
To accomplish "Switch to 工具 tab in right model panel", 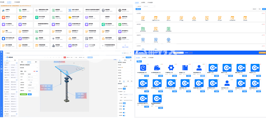I will click(128, 81).
